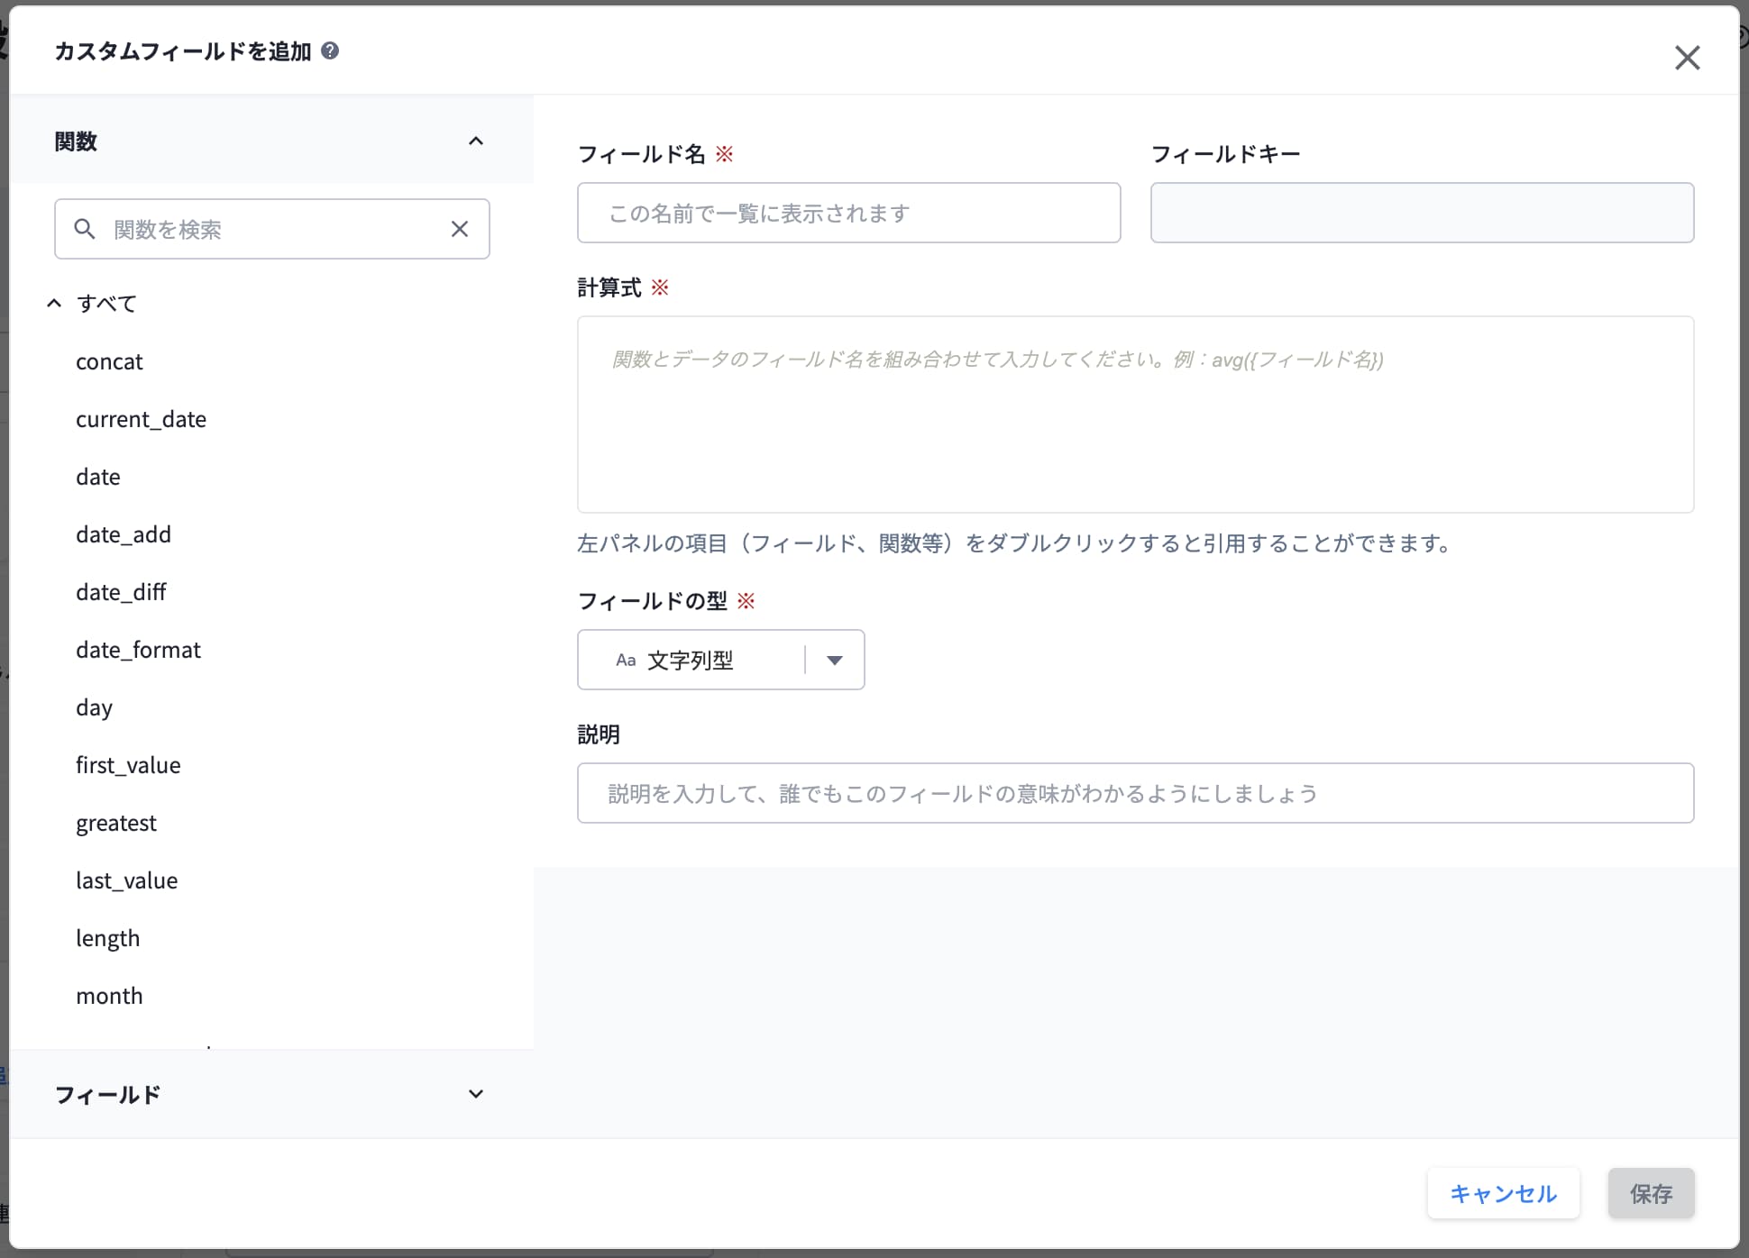Open the フィールドの型 dropdown
This screenshot has width=1749, height=1258.
coord(720,660)
